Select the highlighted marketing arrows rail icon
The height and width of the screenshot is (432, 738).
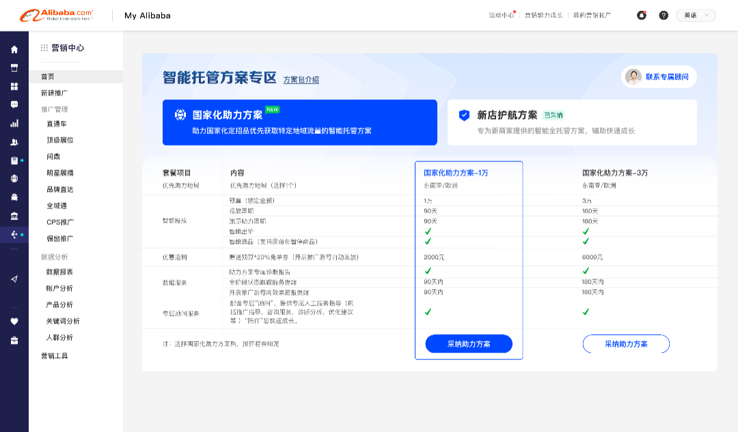(x=14, y=234)
